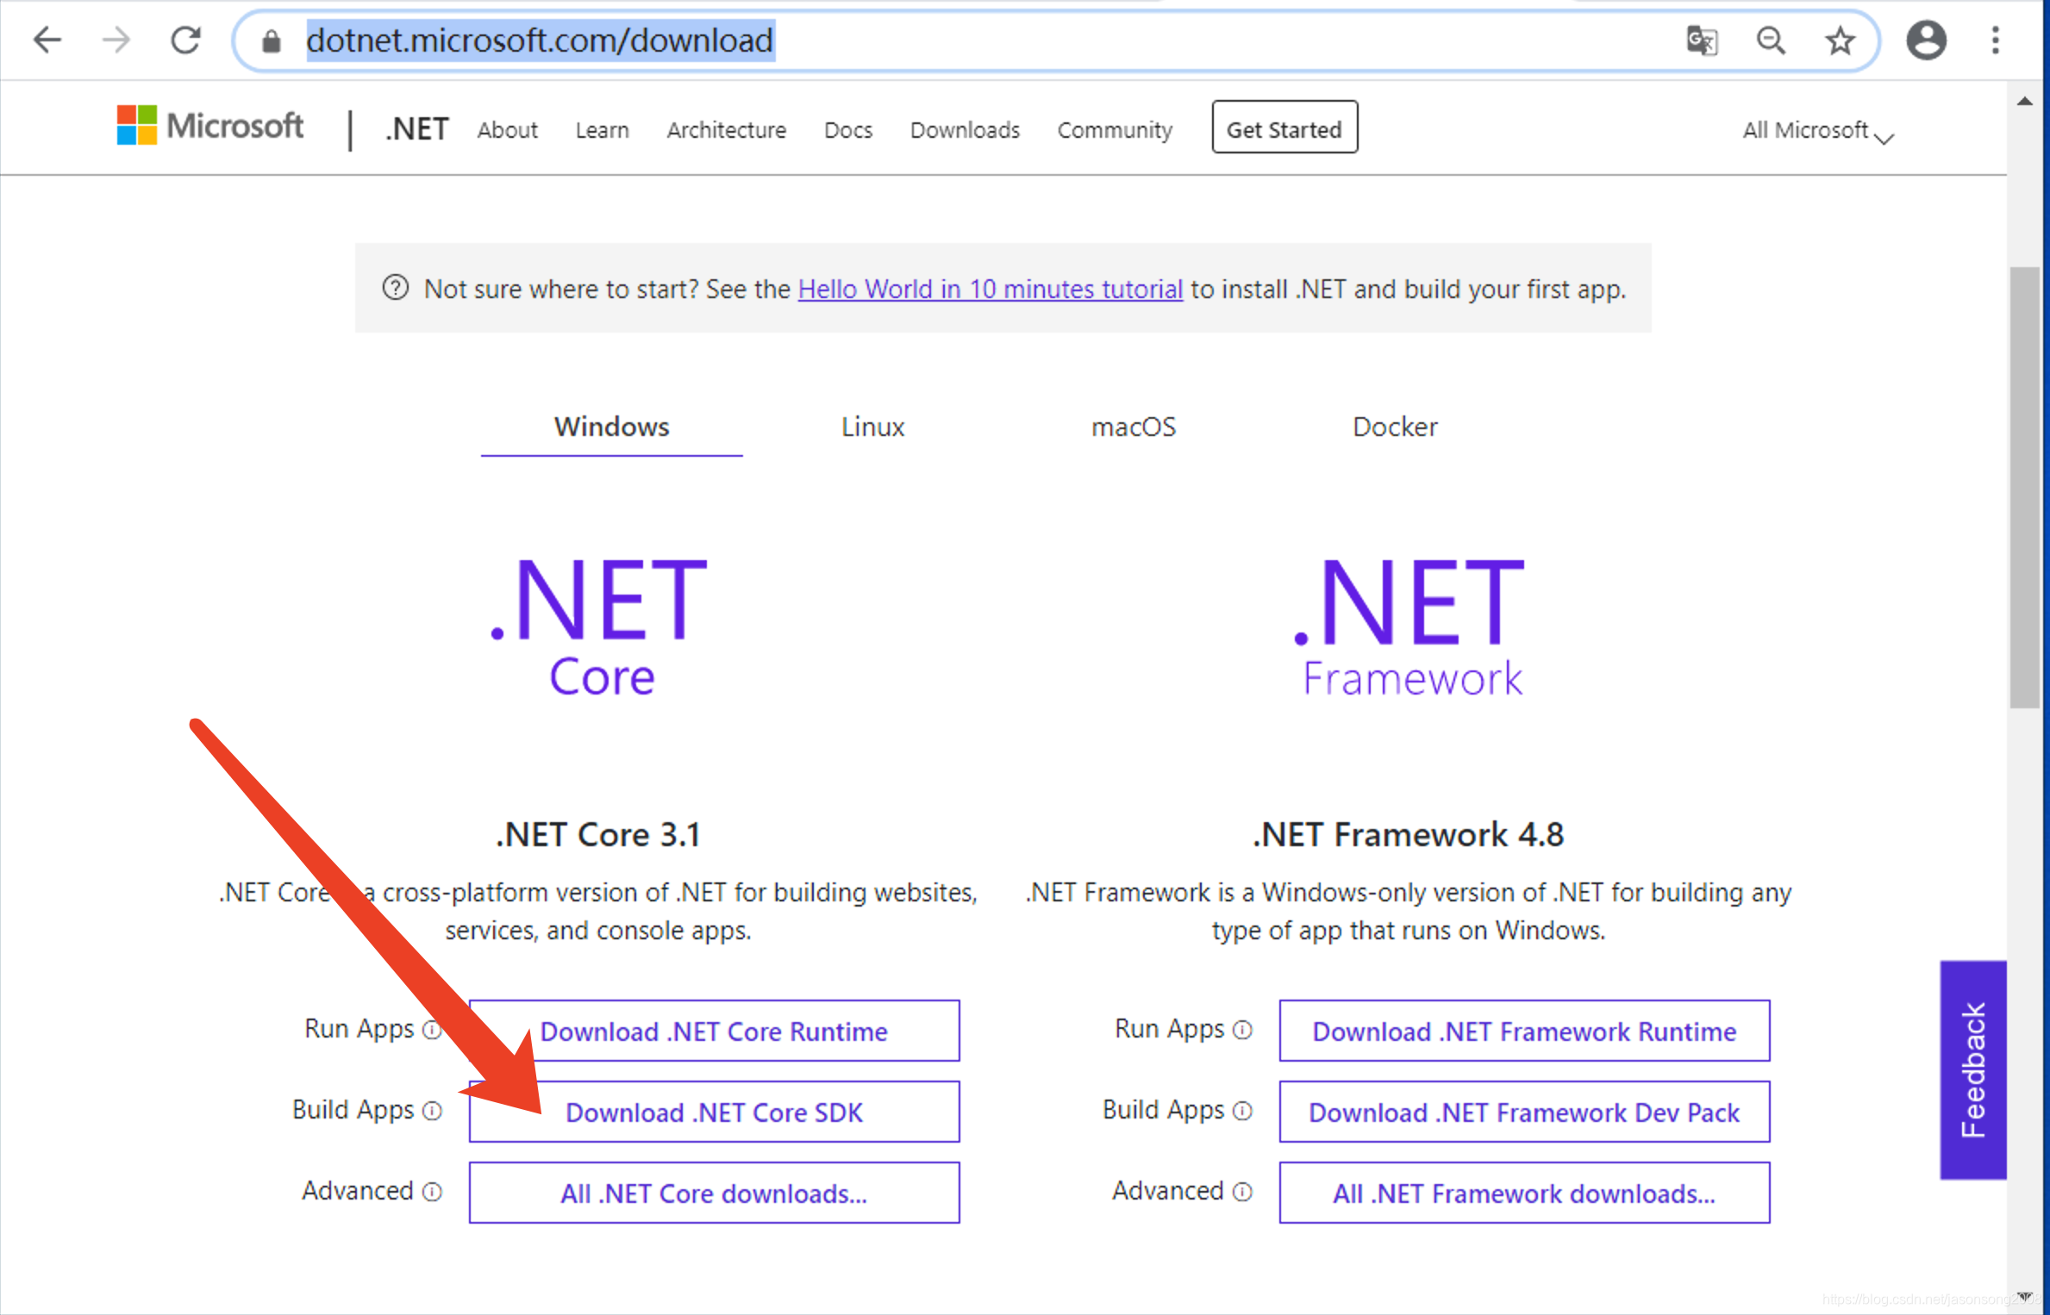Screen dimensions: 2050x1315
Task: Switch to the Linux tab
Action: pos(872,427)
